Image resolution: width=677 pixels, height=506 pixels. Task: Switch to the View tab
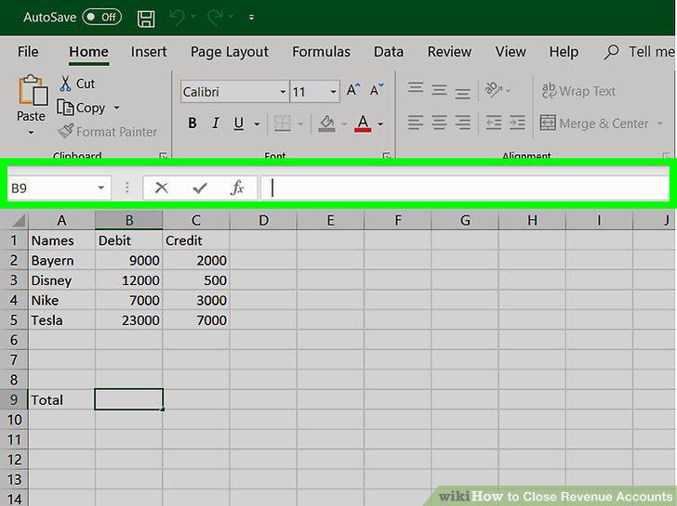pyautogui.click(x=511, y=52)
